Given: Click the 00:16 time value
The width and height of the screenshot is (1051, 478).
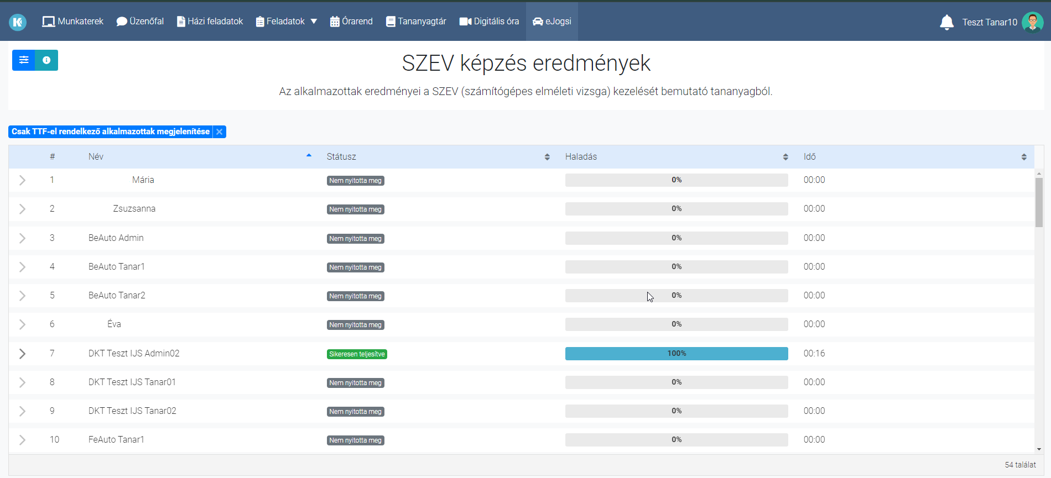Looking at the screenshot, I should point(814,353).
